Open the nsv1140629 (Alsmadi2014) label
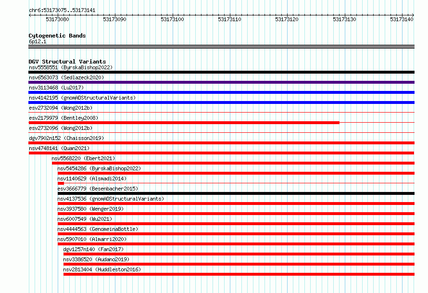Viewport: 428px width, 293px height. (92, 178)
